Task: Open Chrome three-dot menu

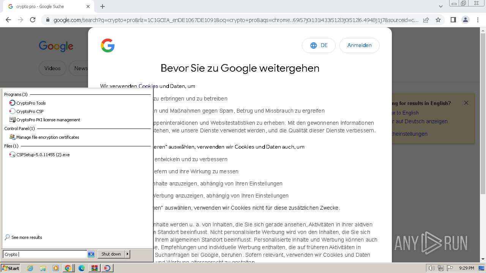Action: pos(478,20)
